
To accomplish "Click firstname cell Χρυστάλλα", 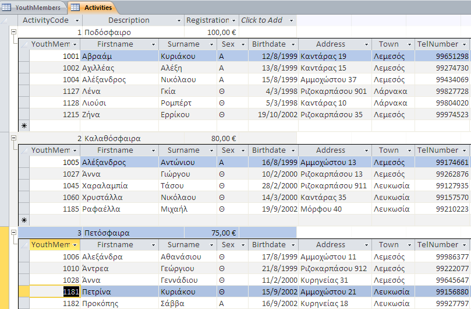I will [x=119, y=198].
